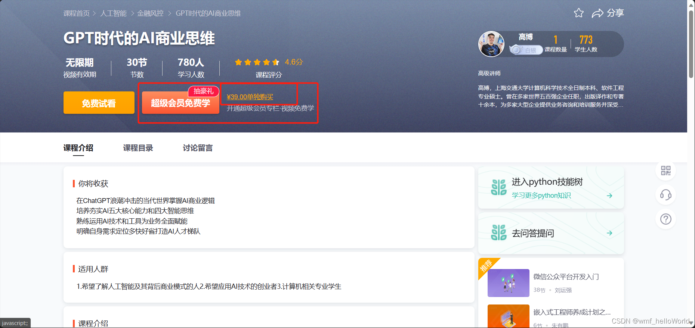The width and height of the screenshot is (695, 328).
Task: Click the 分享 label
Action: pyautogui.click(x=615, y=13)
